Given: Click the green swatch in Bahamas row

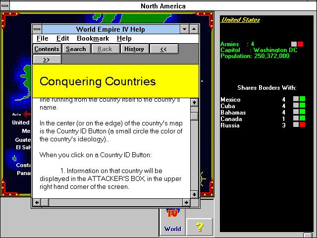Looking at the screenshot, I should click(302, 112).
